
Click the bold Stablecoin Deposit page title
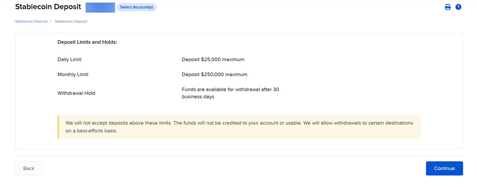coord(48,7)
